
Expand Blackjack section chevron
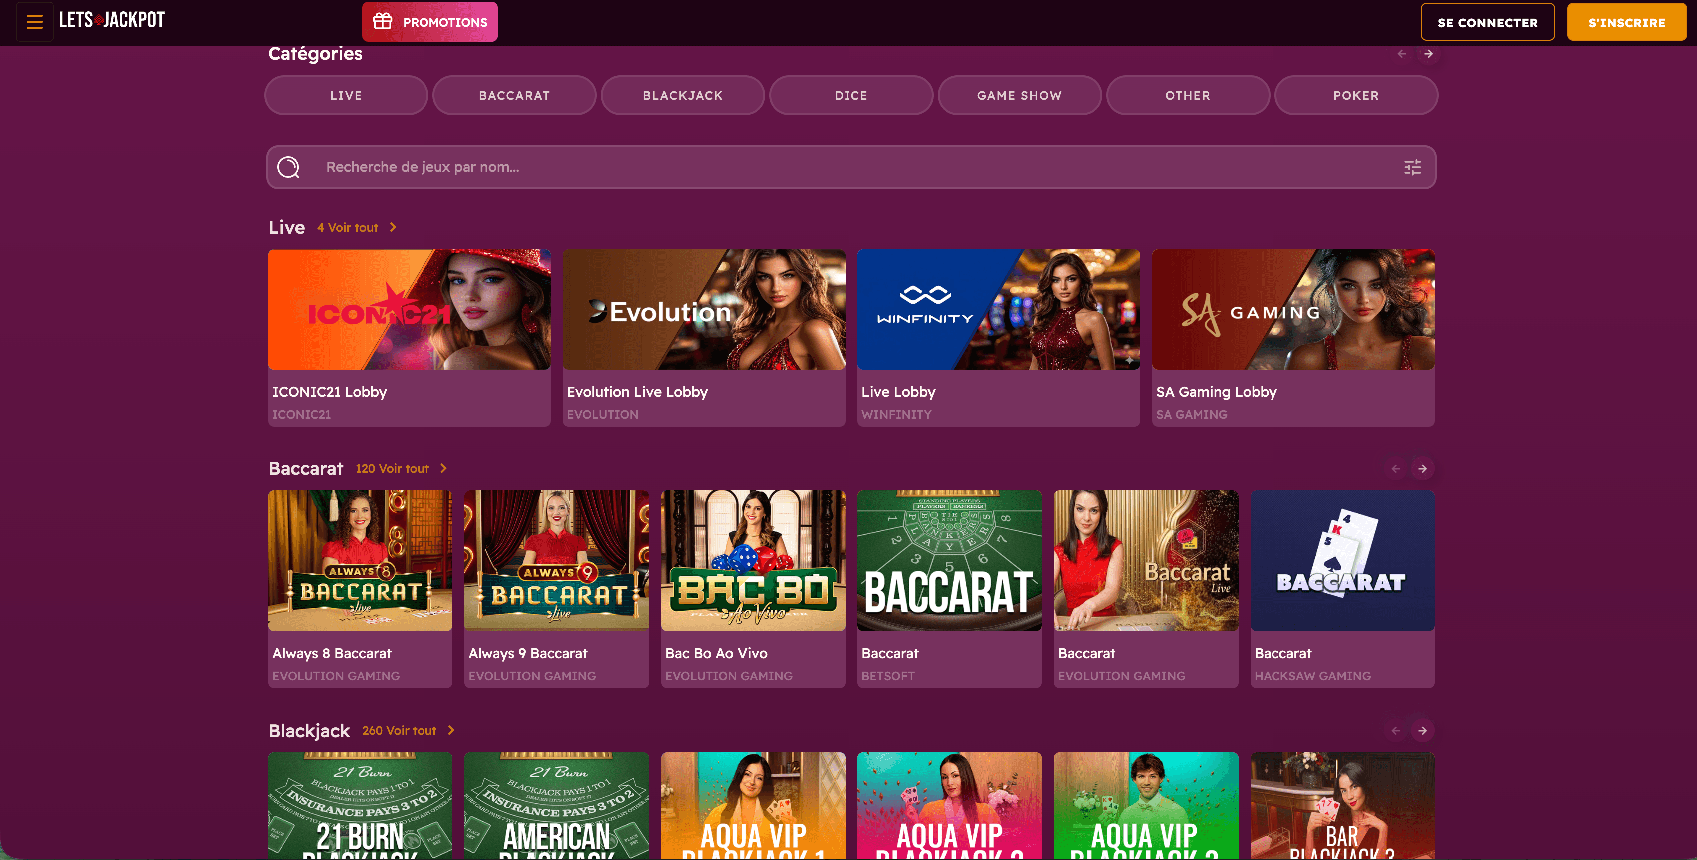tap(450, 730)
